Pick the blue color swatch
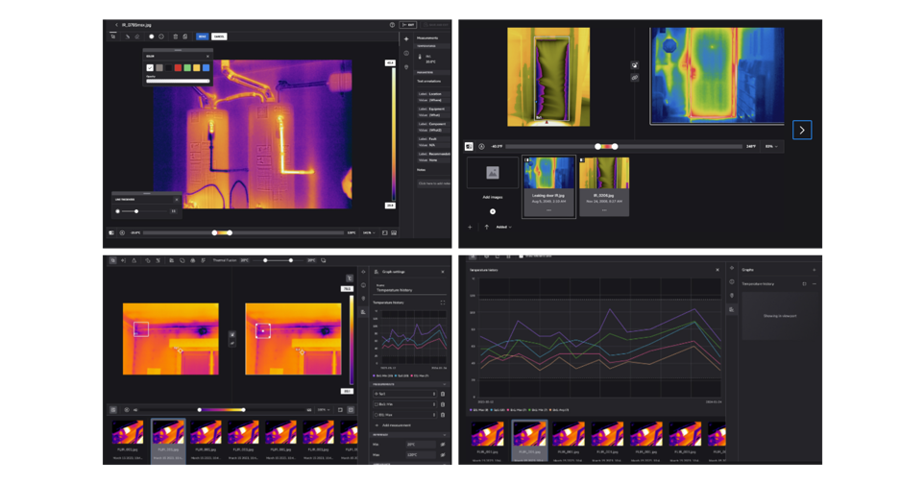 (x=206, y=68)
